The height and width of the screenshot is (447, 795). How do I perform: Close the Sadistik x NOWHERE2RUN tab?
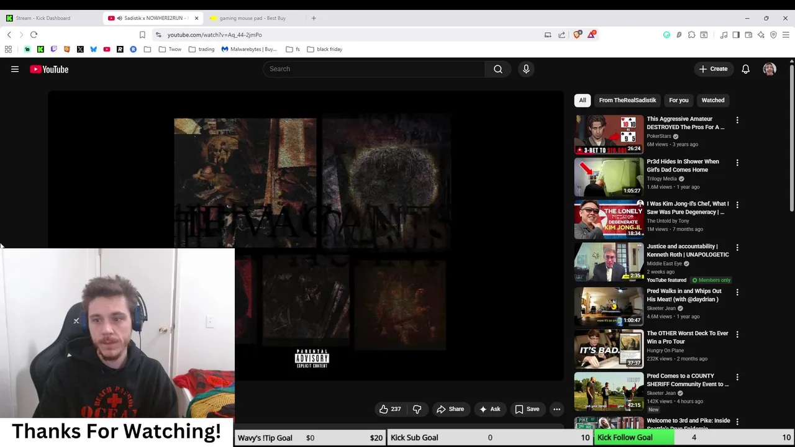click(x=196, y=18)
